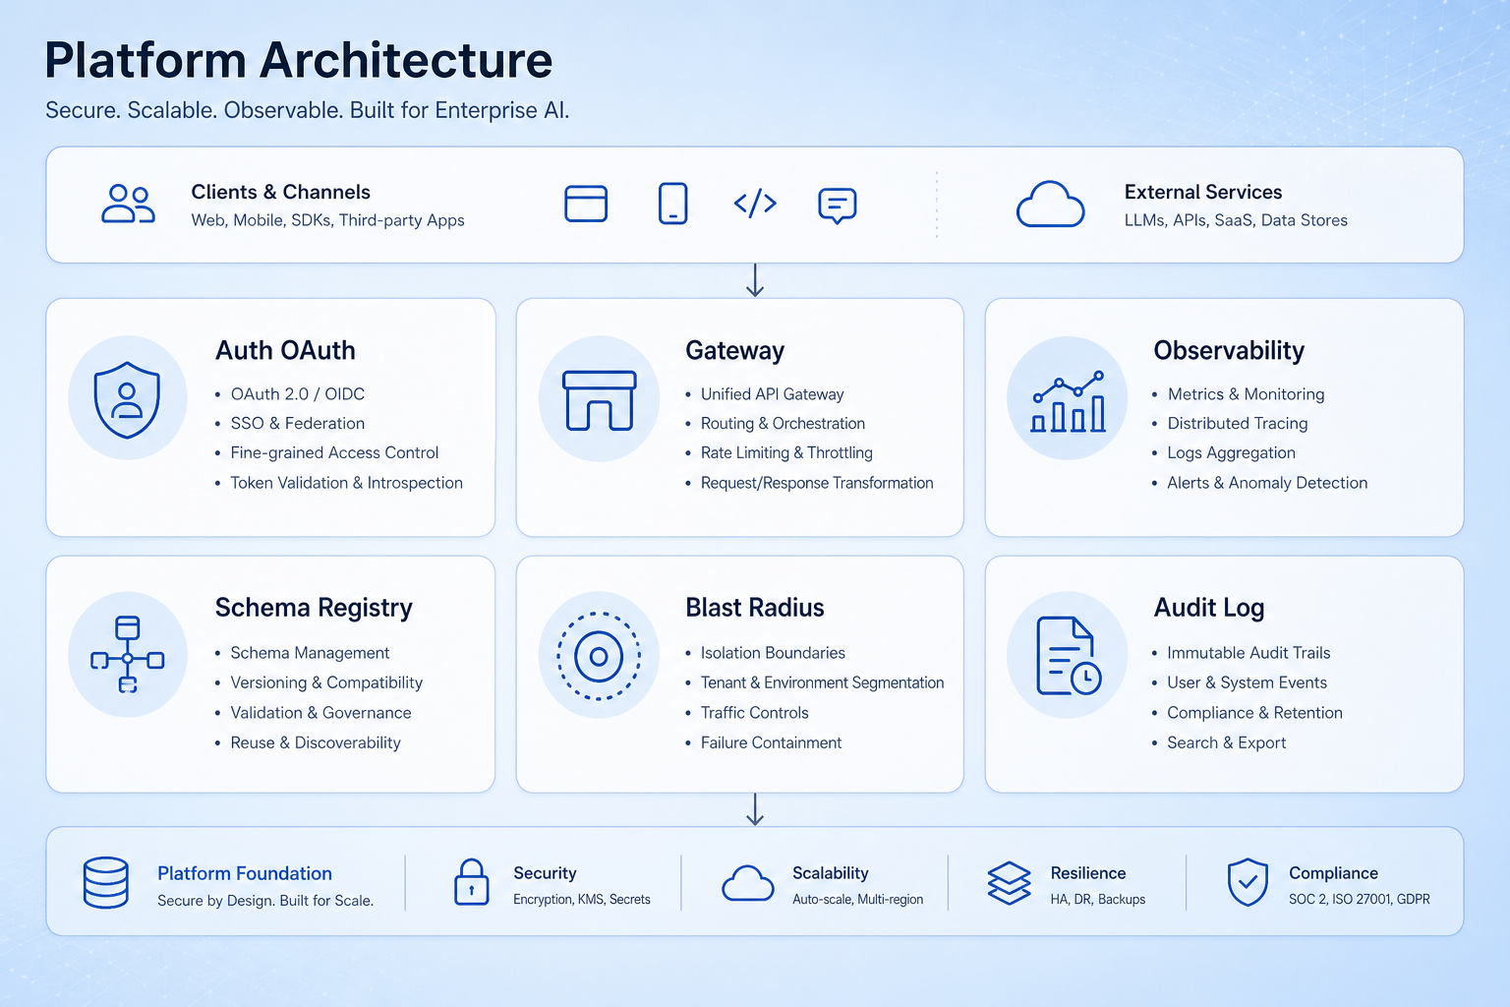
Task: Click 'SOC 2, ISO 27001, GDPR' text
Action: coord(1360,900)
